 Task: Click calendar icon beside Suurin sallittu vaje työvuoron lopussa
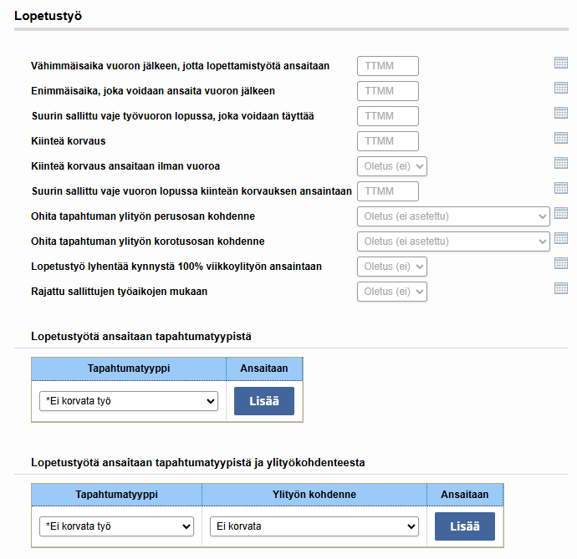coord(561,113)
